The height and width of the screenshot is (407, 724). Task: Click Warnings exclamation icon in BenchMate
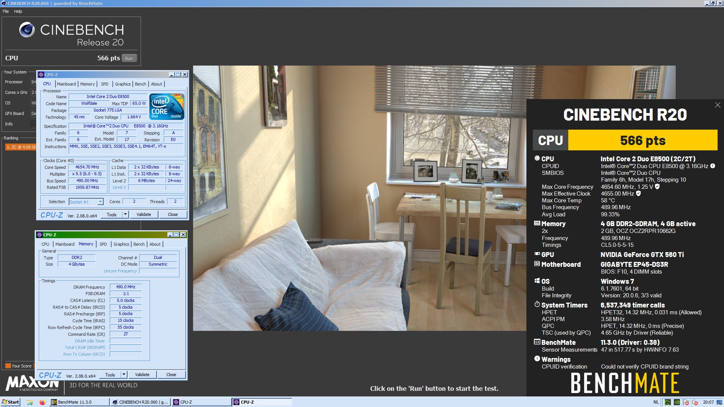[537, 358]
